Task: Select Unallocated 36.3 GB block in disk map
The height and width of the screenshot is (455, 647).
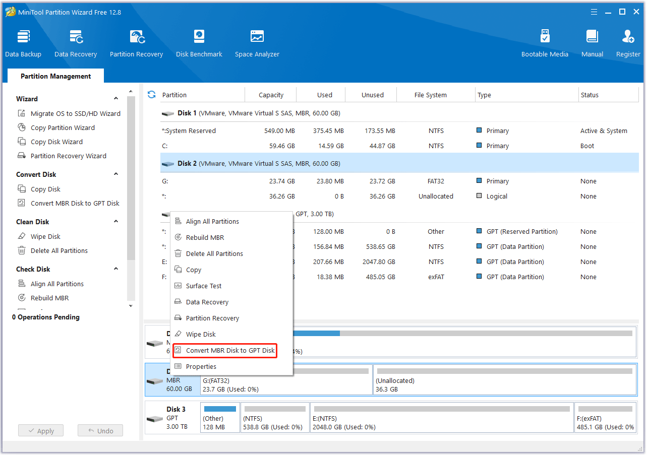Action: (x=505, y=380)
